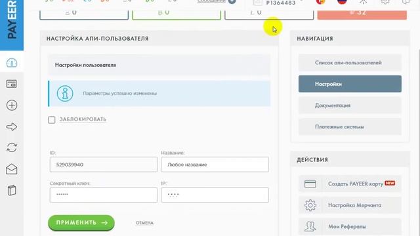Click the people icon beside Мои Рефералы
Screen dimensions: 420x236
[x=310, y=227]
